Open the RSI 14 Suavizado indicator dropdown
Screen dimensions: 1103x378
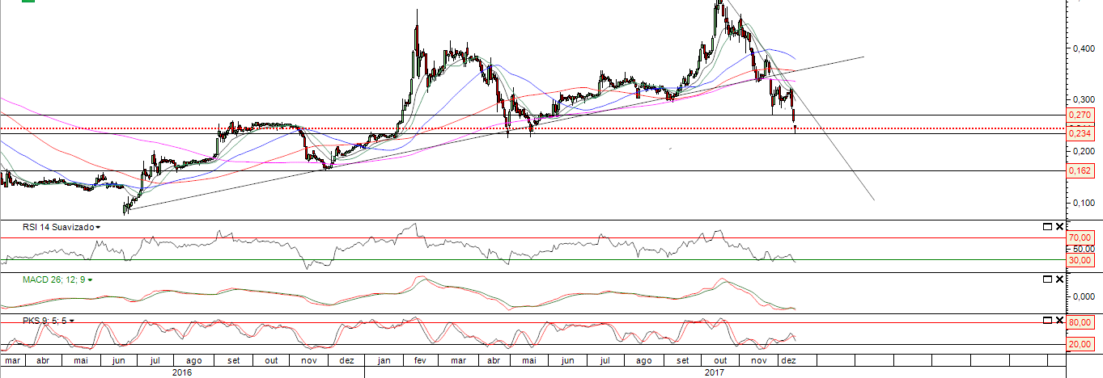point(98,228)
